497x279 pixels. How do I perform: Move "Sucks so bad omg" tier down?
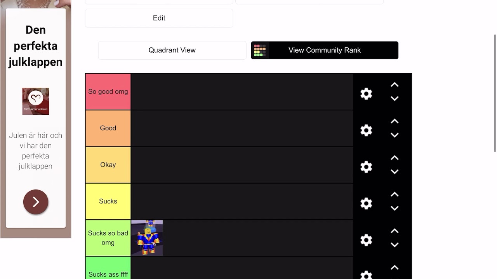tap(394, 245)
